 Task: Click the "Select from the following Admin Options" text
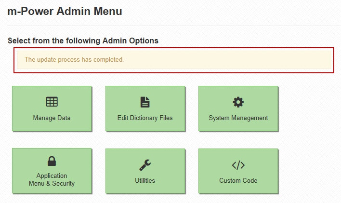83,41
